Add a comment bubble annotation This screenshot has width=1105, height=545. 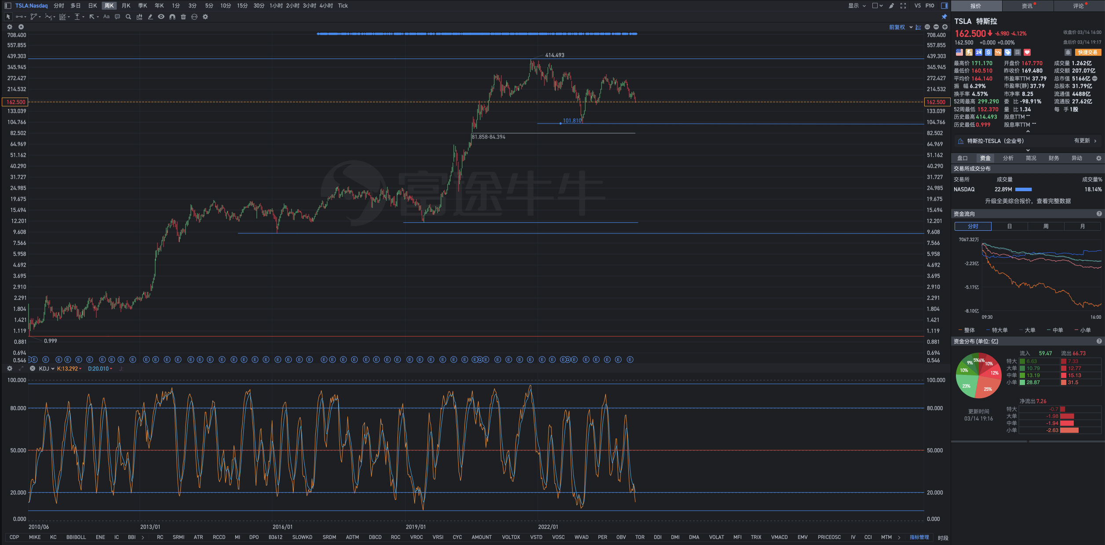tap(117, 17)
